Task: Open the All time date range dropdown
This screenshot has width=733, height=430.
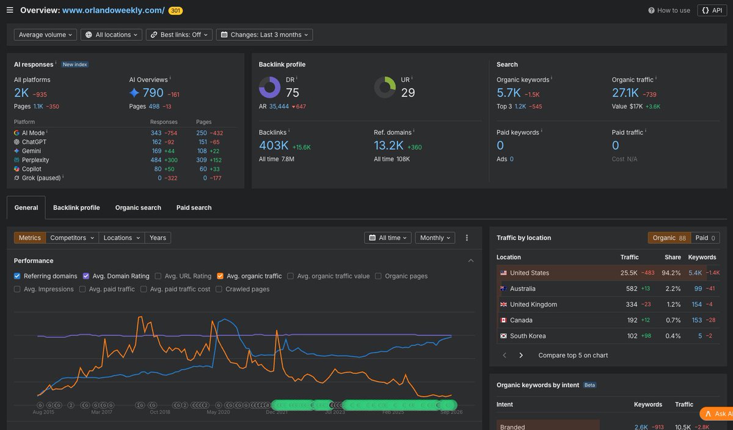Action: 388,238
